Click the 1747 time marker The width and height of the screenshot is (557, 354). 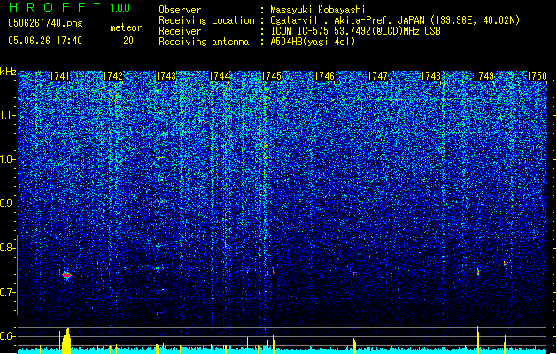(x=377, y=76)
